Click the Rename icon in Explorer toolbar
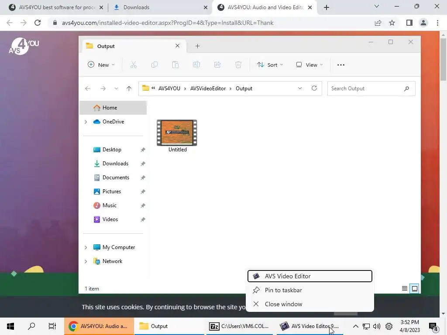The width and height of the screenshot is (447, 335). click(196, 65)
